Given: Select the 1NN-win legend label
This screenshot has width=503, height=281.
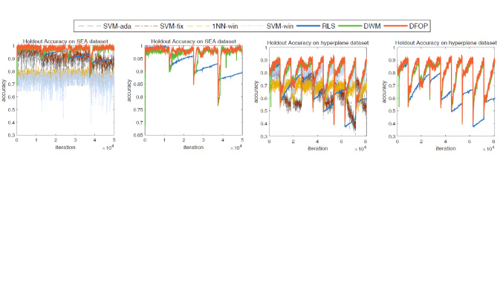Looking at the screenshot, I should point(225,26).
